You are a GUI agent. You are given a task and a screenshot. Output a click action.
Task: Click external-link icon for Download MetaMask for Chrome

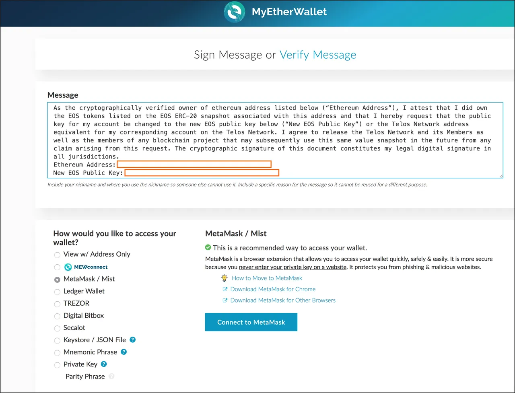click(225, 289)
